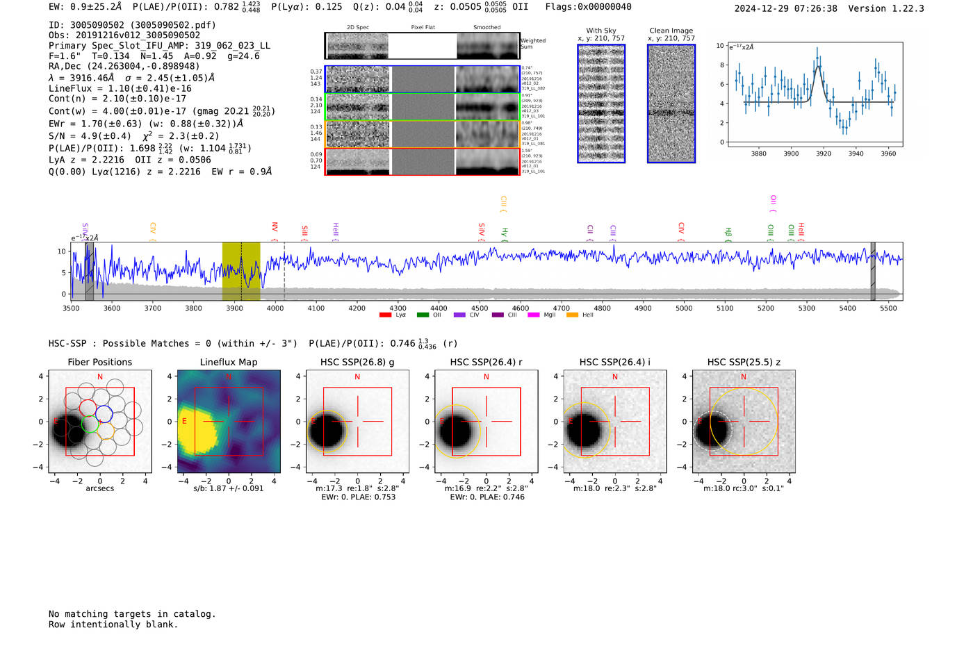The height and width of the screenshot is (662, 973).
Task: Click the red Lyα legend swatch
Action: 385,315
